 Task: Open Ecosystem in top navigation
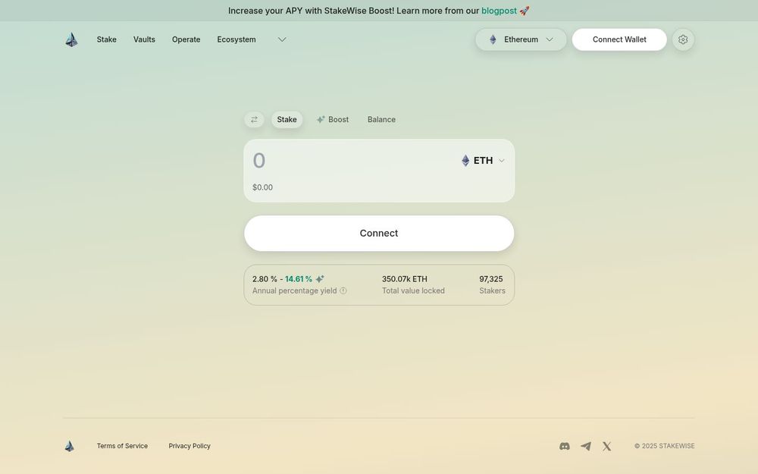(x=236, y=39)
